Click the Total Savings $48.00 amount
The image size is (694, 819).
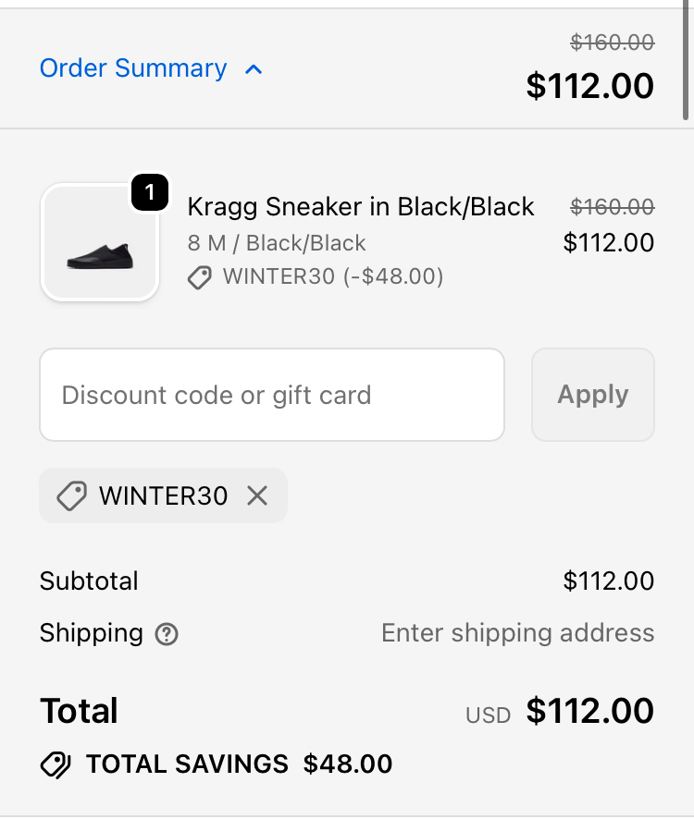click(348, 764)
